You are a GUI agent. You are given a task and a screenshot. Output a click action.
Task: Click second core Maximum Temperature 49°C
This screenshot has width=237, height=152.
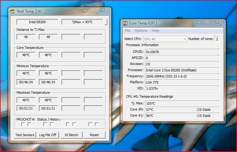(48, 100)
